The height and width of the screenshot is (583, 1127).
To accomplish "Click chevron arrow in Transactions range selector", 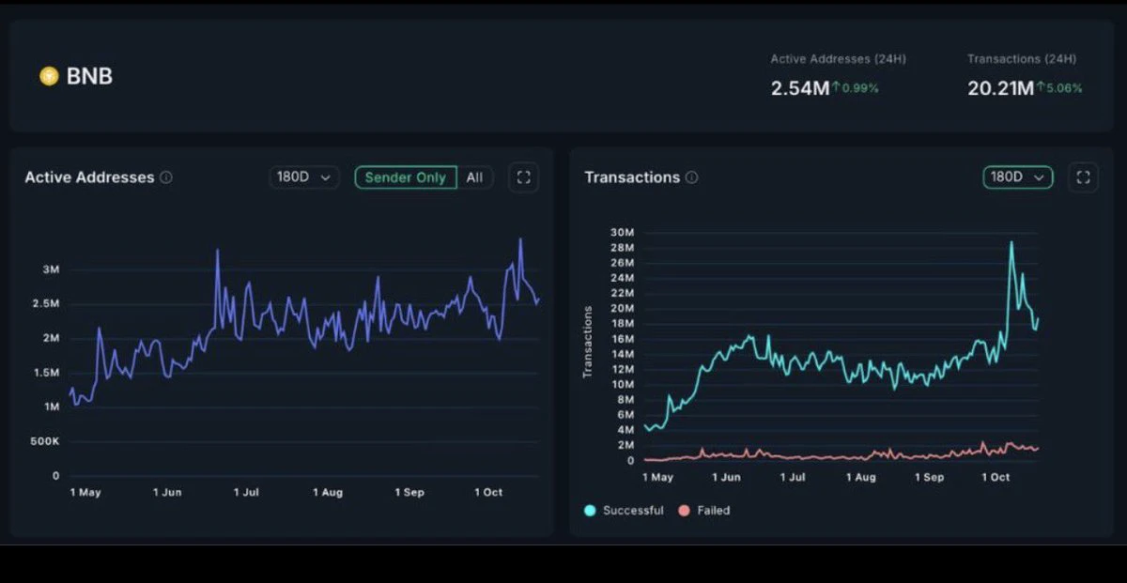I will [x=1039, y=177].
